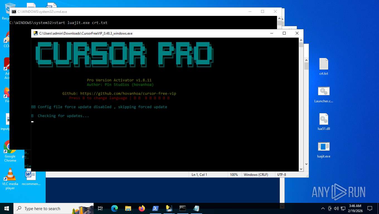Screen dimensions: 379x214
Task: Open luajit.exe on the desktop
Action: pos(324,149)
